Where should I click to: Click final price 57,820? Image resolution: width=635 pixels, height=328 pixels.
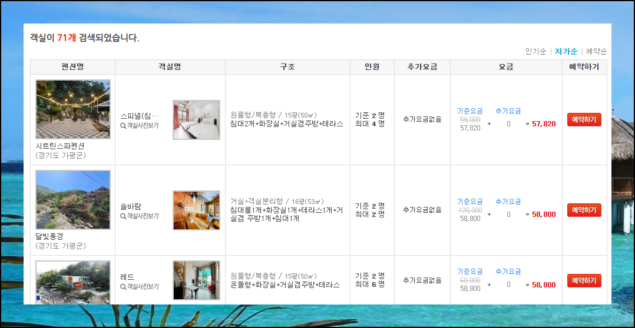pyautogui.click(x=544, y=124)
